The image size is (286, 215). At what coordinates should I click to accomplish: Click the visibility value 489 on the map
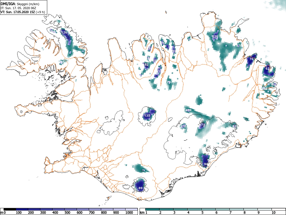[188, 110]
